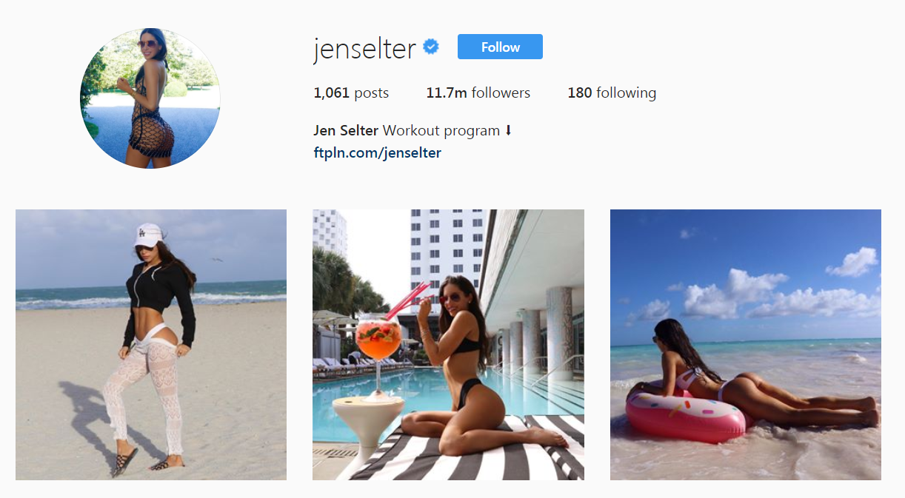Click the bold Jen Selter bio name
This screenshot has height=498, width=905.
tap(346, 130)
